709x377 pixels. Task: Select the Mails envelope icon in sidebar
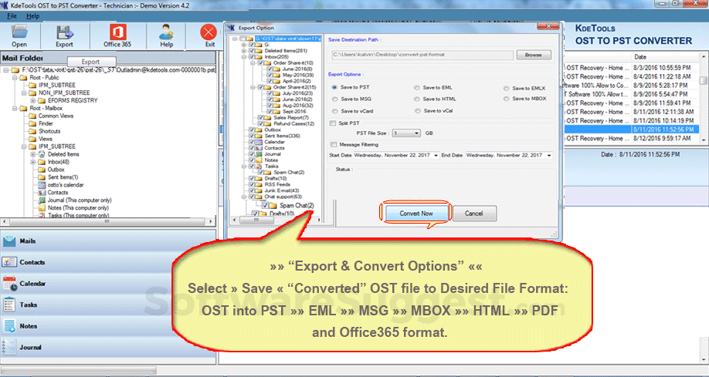pos(9,241)
